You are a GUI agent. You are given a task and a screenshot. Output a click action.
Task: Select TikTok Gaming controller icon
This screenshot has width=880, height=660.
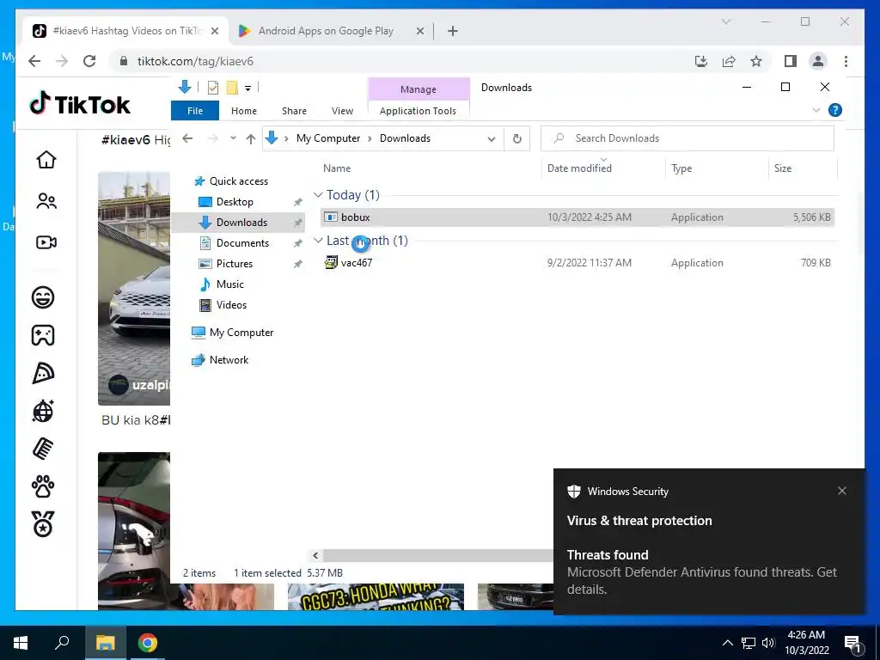(43, 335)
